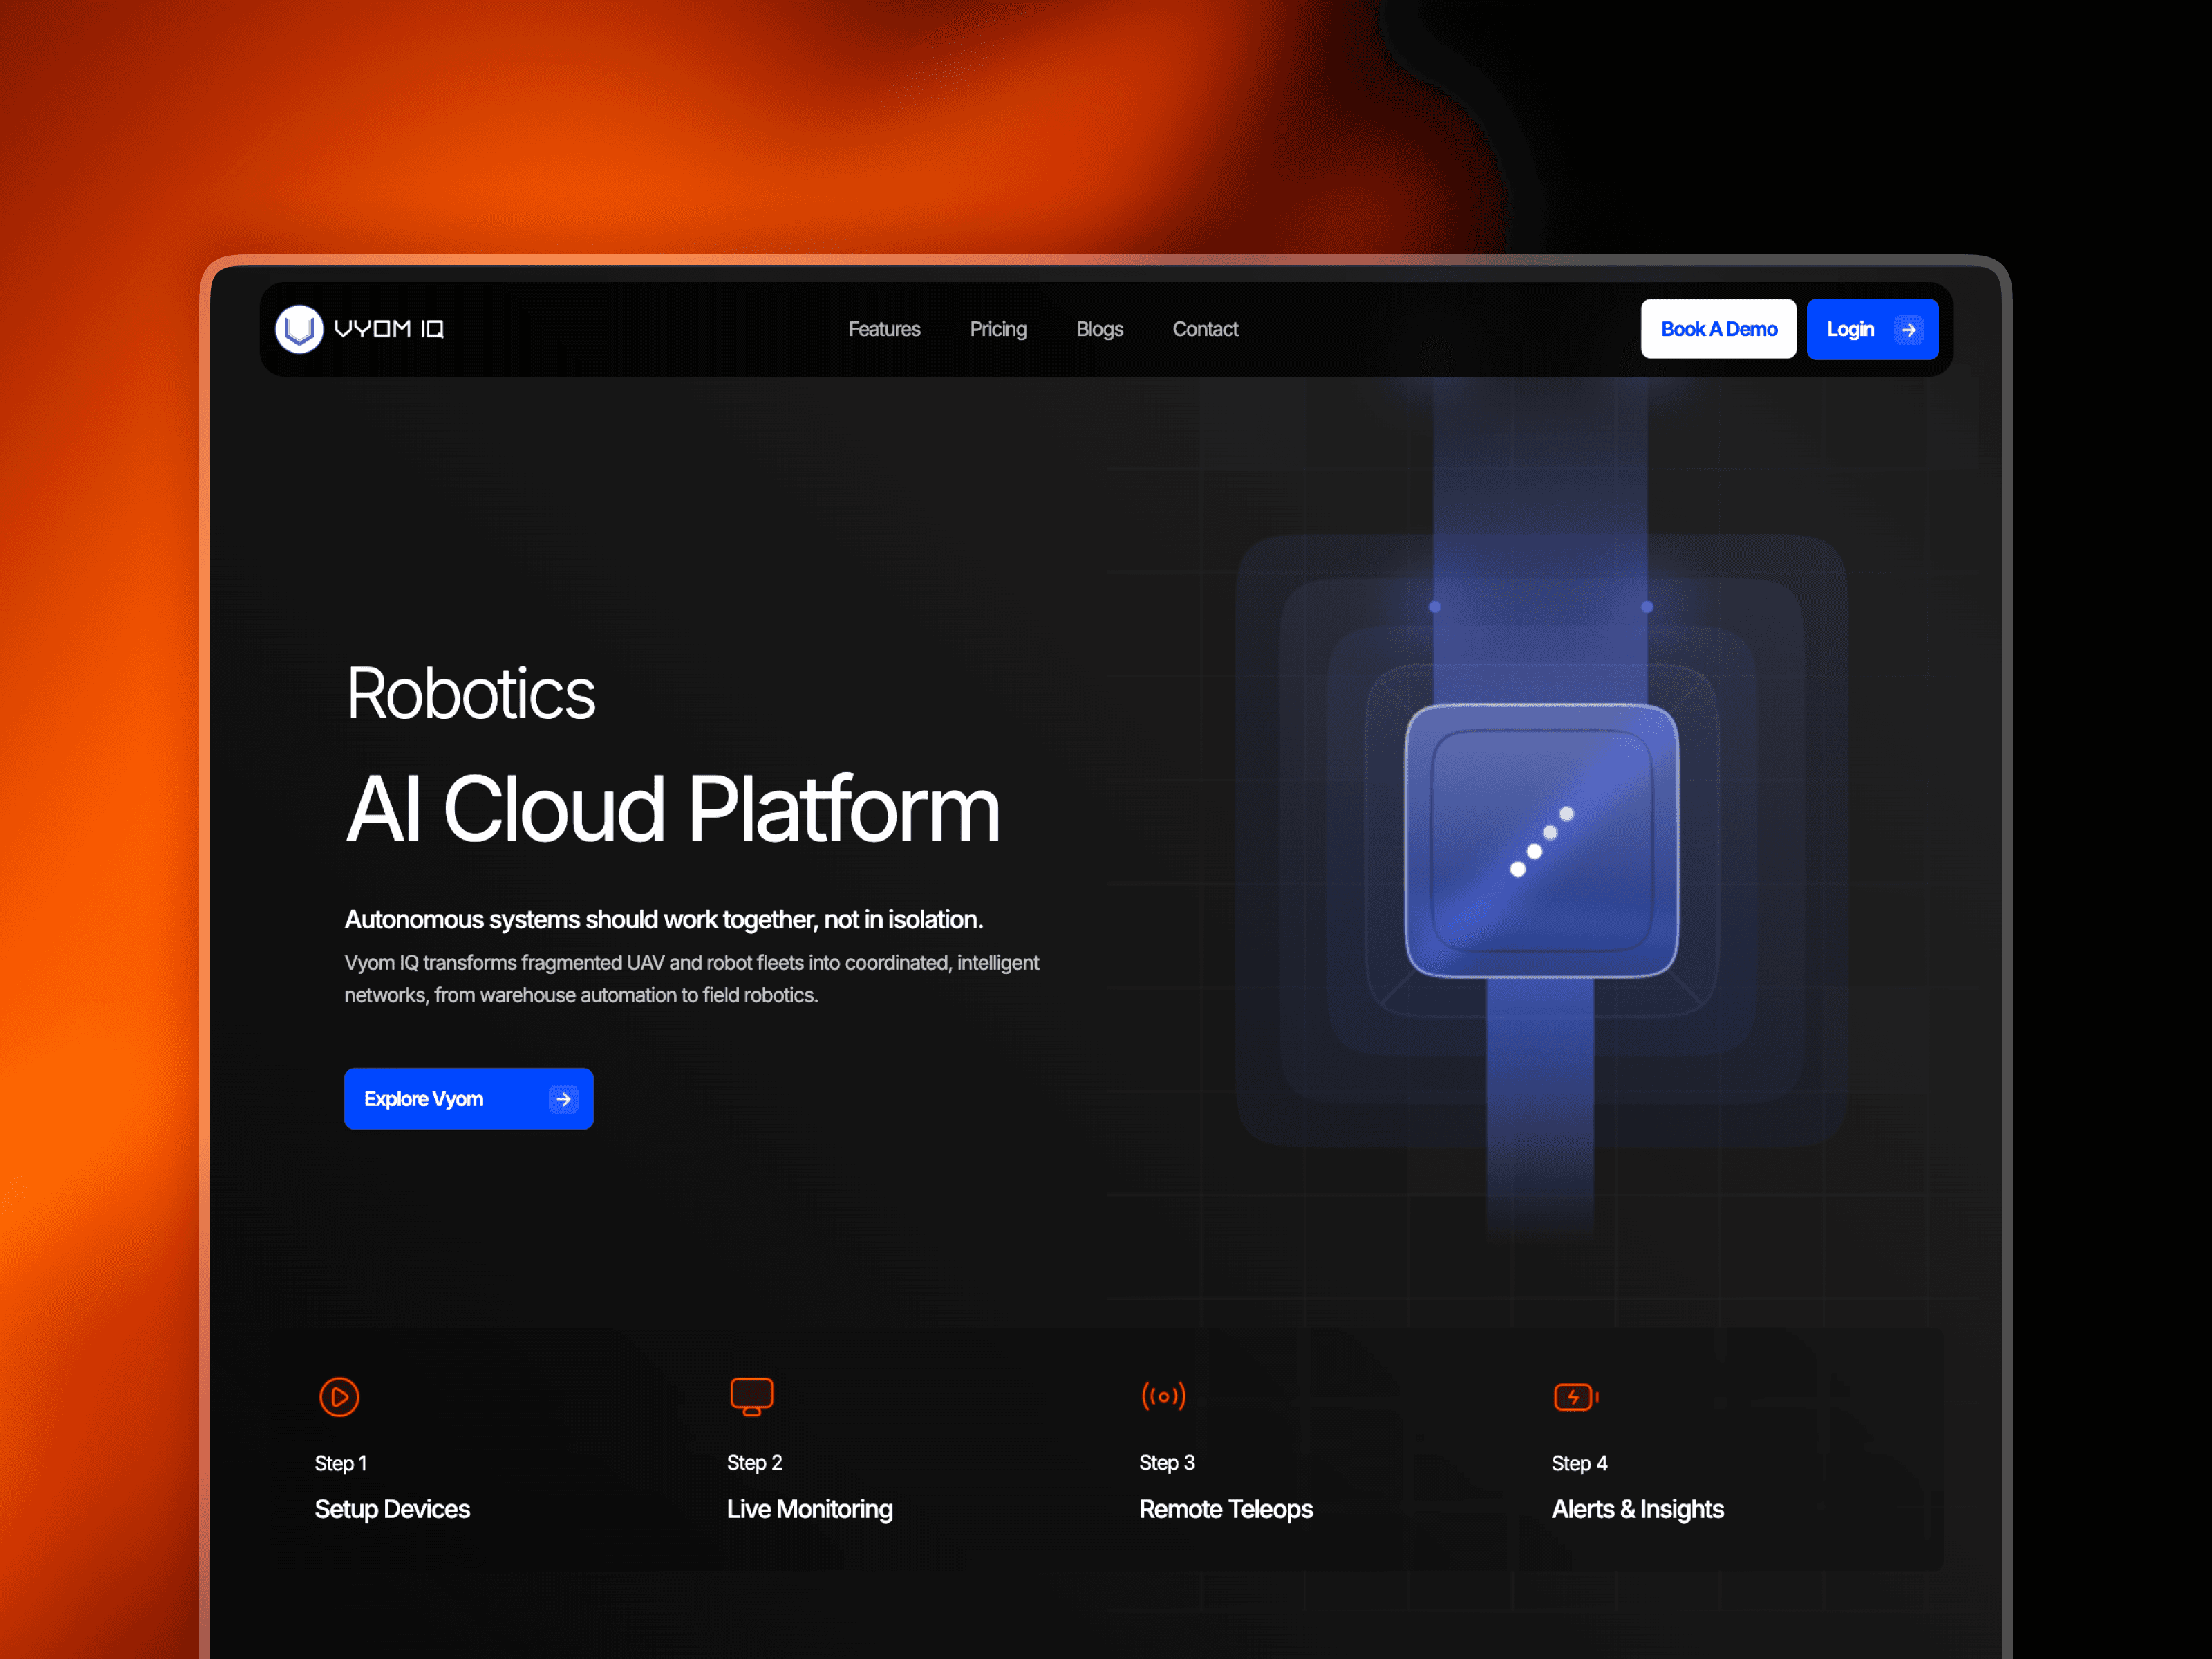2212x1659 pixels.
Task: Click the glowing blue chip graphic
Action: coord(1541,840)
